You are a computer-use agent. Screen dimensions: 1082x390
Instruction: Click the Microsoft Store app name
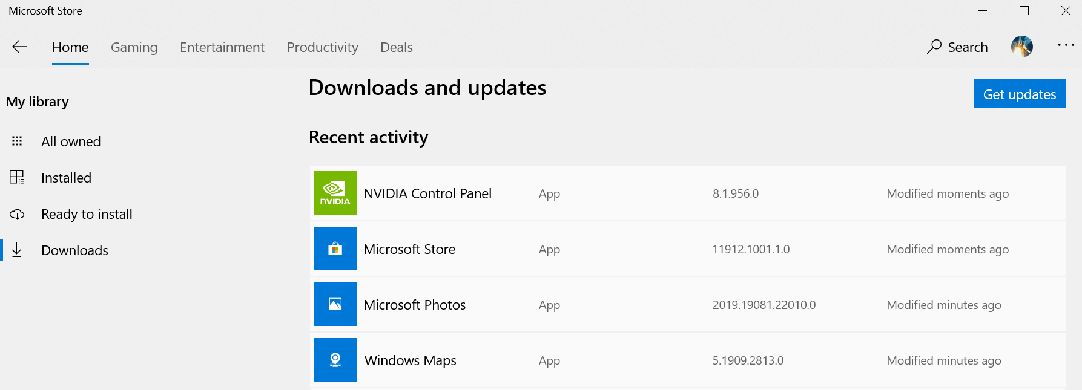tap(409, 249)
